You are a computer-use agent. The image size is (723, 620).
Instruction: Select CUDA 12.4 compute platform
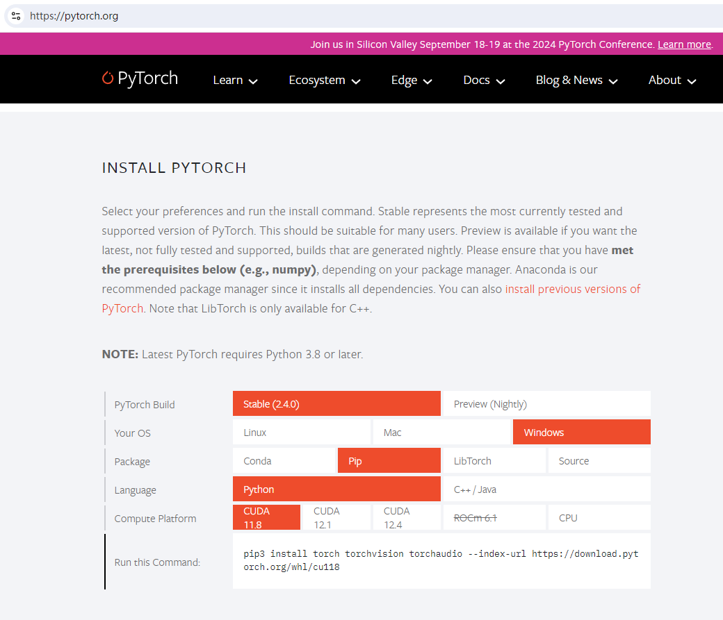point(407,518)
